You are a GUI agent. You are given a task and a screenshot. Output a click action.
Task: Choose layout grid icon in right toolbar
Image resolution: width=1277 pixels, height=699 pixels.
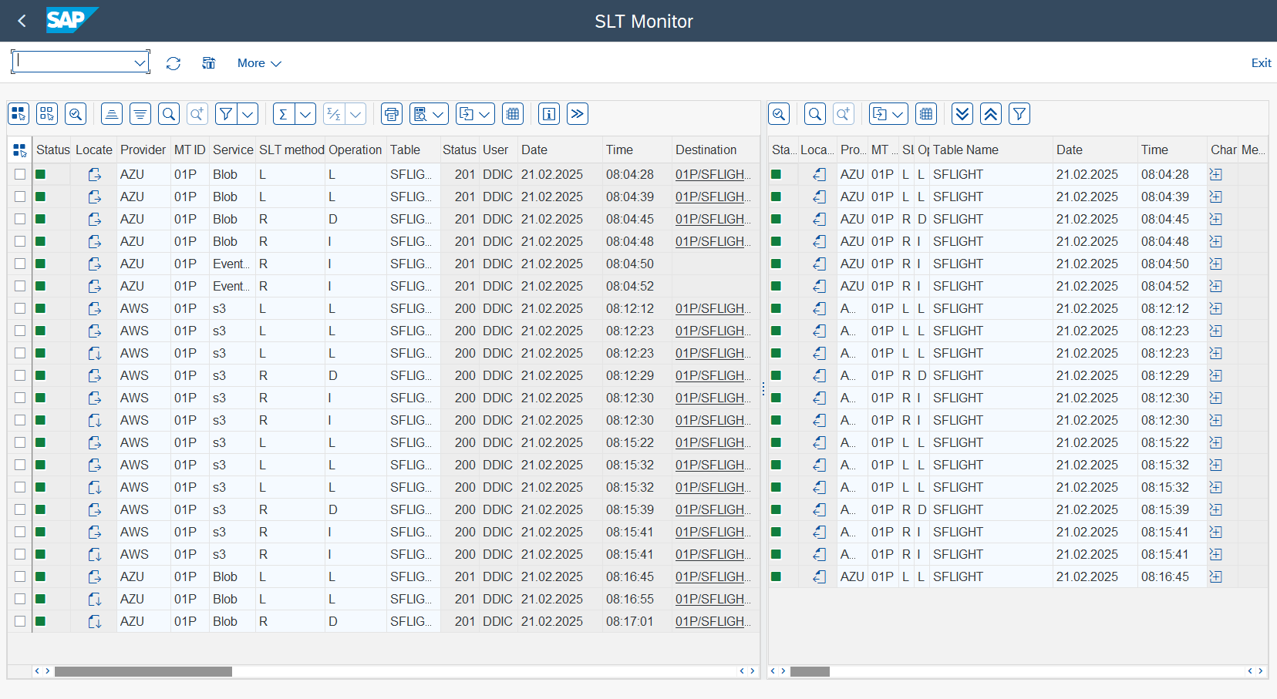pos(926,114)
